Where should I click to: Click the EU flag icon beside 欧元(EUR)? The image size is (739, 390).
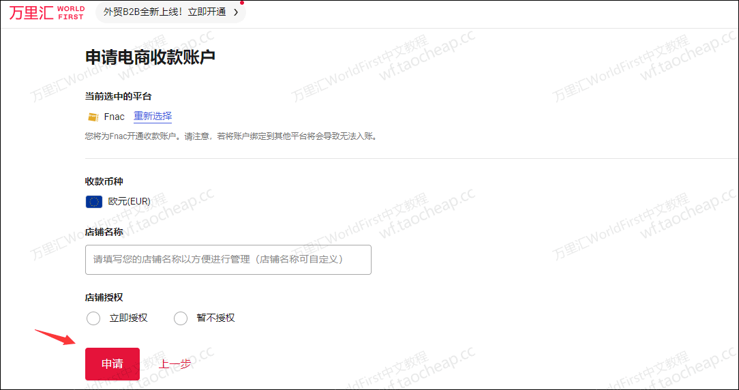(94, 202)
